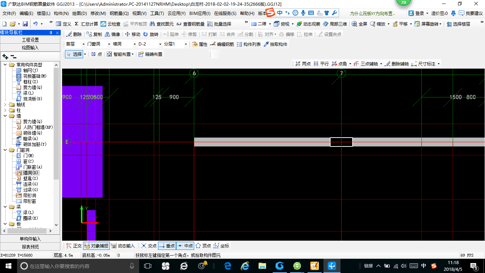
Task: Click 拾取构件 pick component
Action: click(276, 44)
